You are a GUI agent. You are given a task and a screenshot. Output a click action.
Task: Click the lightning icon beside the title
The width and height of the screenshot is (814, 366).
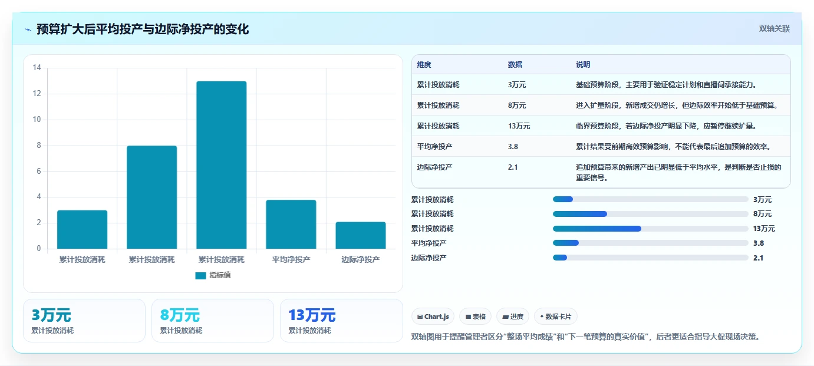28,29
